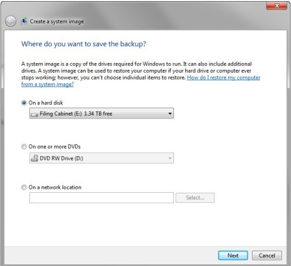Click the Create a system image wizard icon

coord(24,21)
